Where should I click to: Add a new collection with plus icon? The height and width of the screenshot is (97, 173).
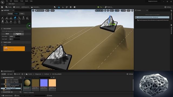[x=12, y=92]
